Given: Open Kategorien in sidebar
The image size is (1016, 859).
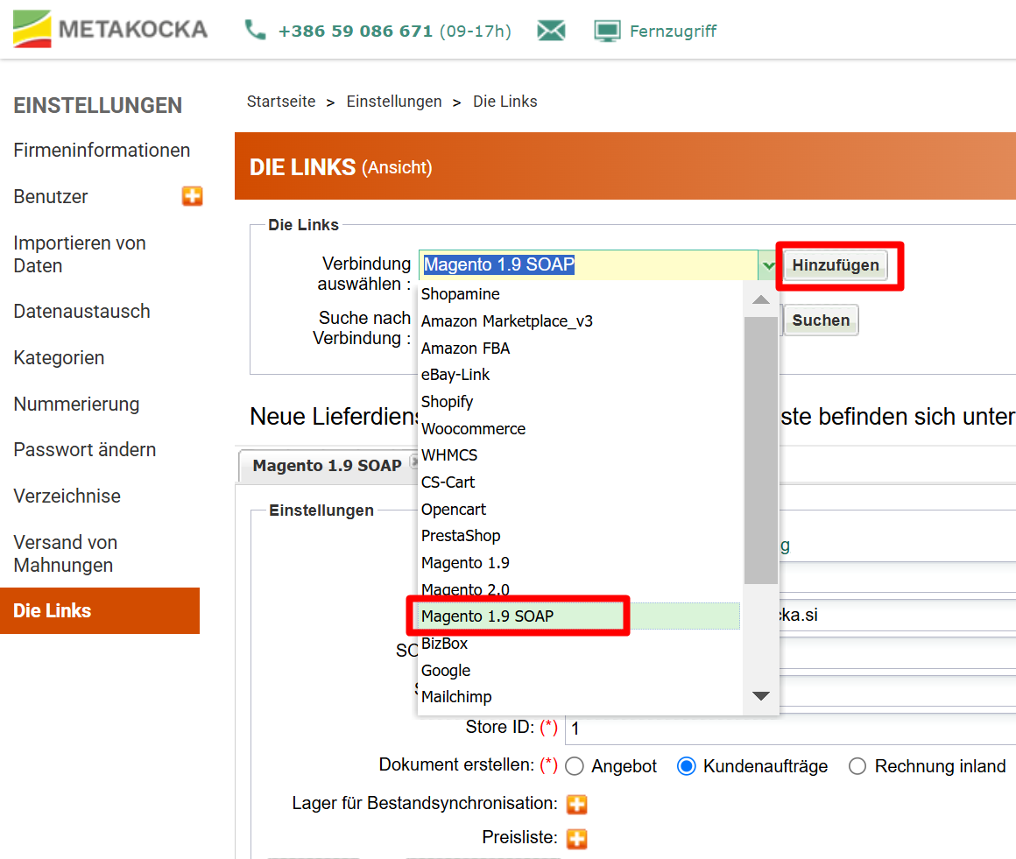Looking at the screenshot, I should [59, 357].
